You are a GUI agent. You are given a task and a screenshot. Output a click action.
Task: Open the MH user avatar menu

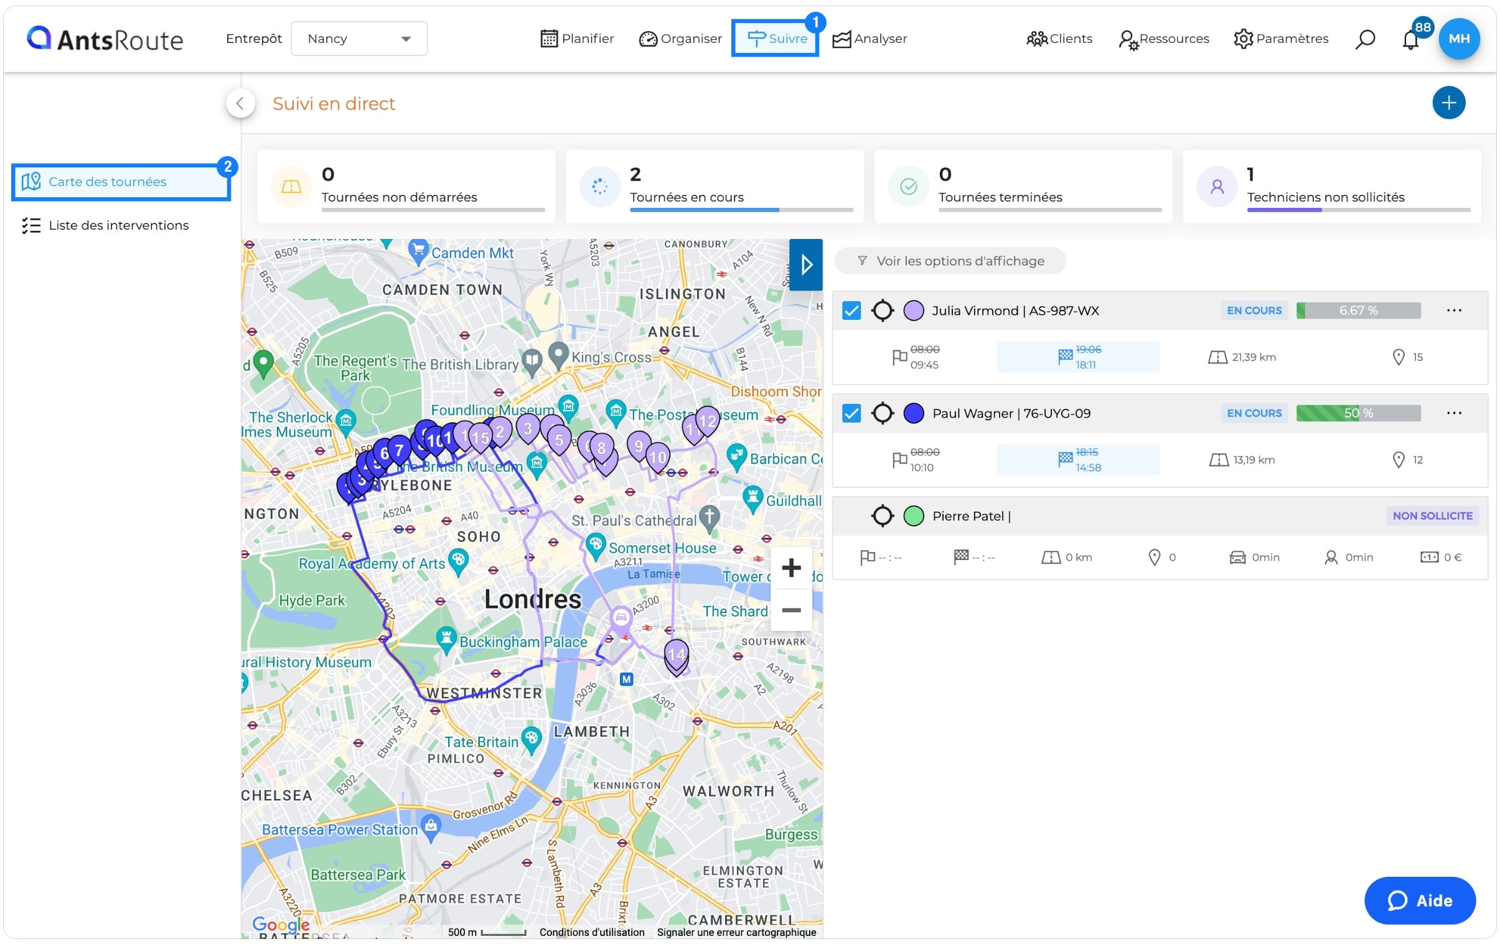pos(1459,39)
